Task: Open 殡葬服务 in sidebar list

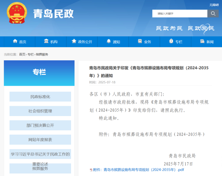Action: coord(40,169)
